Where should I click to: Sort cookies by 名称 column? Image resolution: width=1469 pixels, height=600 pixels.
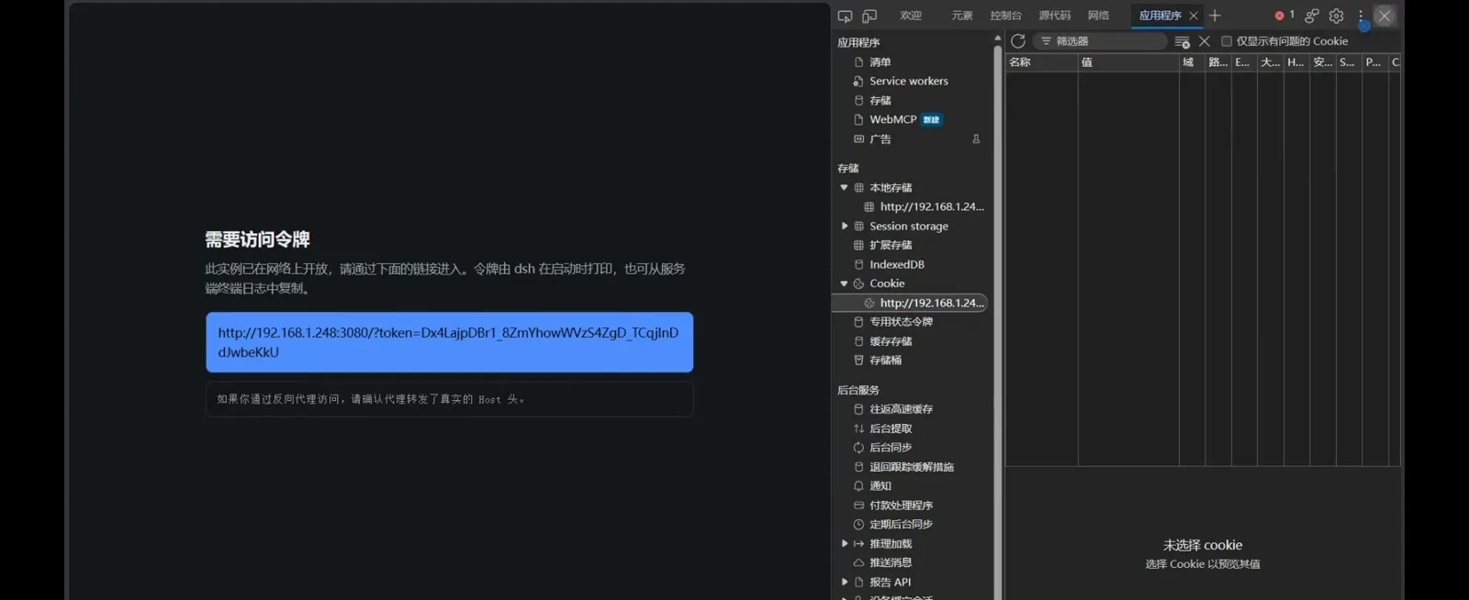click(1041, 62)
